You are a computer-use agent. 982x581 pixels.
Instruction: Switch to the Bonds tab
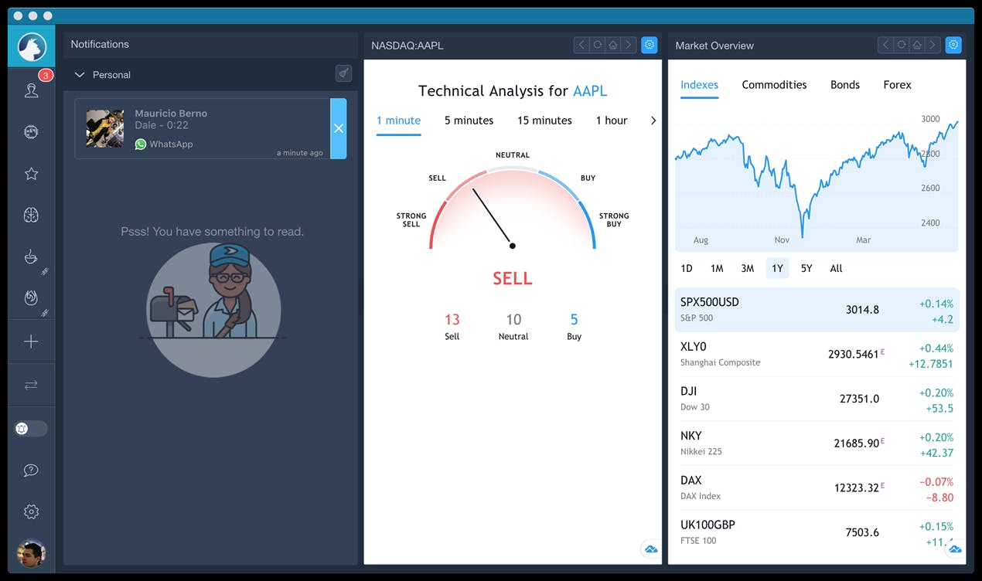click(845, 85)
